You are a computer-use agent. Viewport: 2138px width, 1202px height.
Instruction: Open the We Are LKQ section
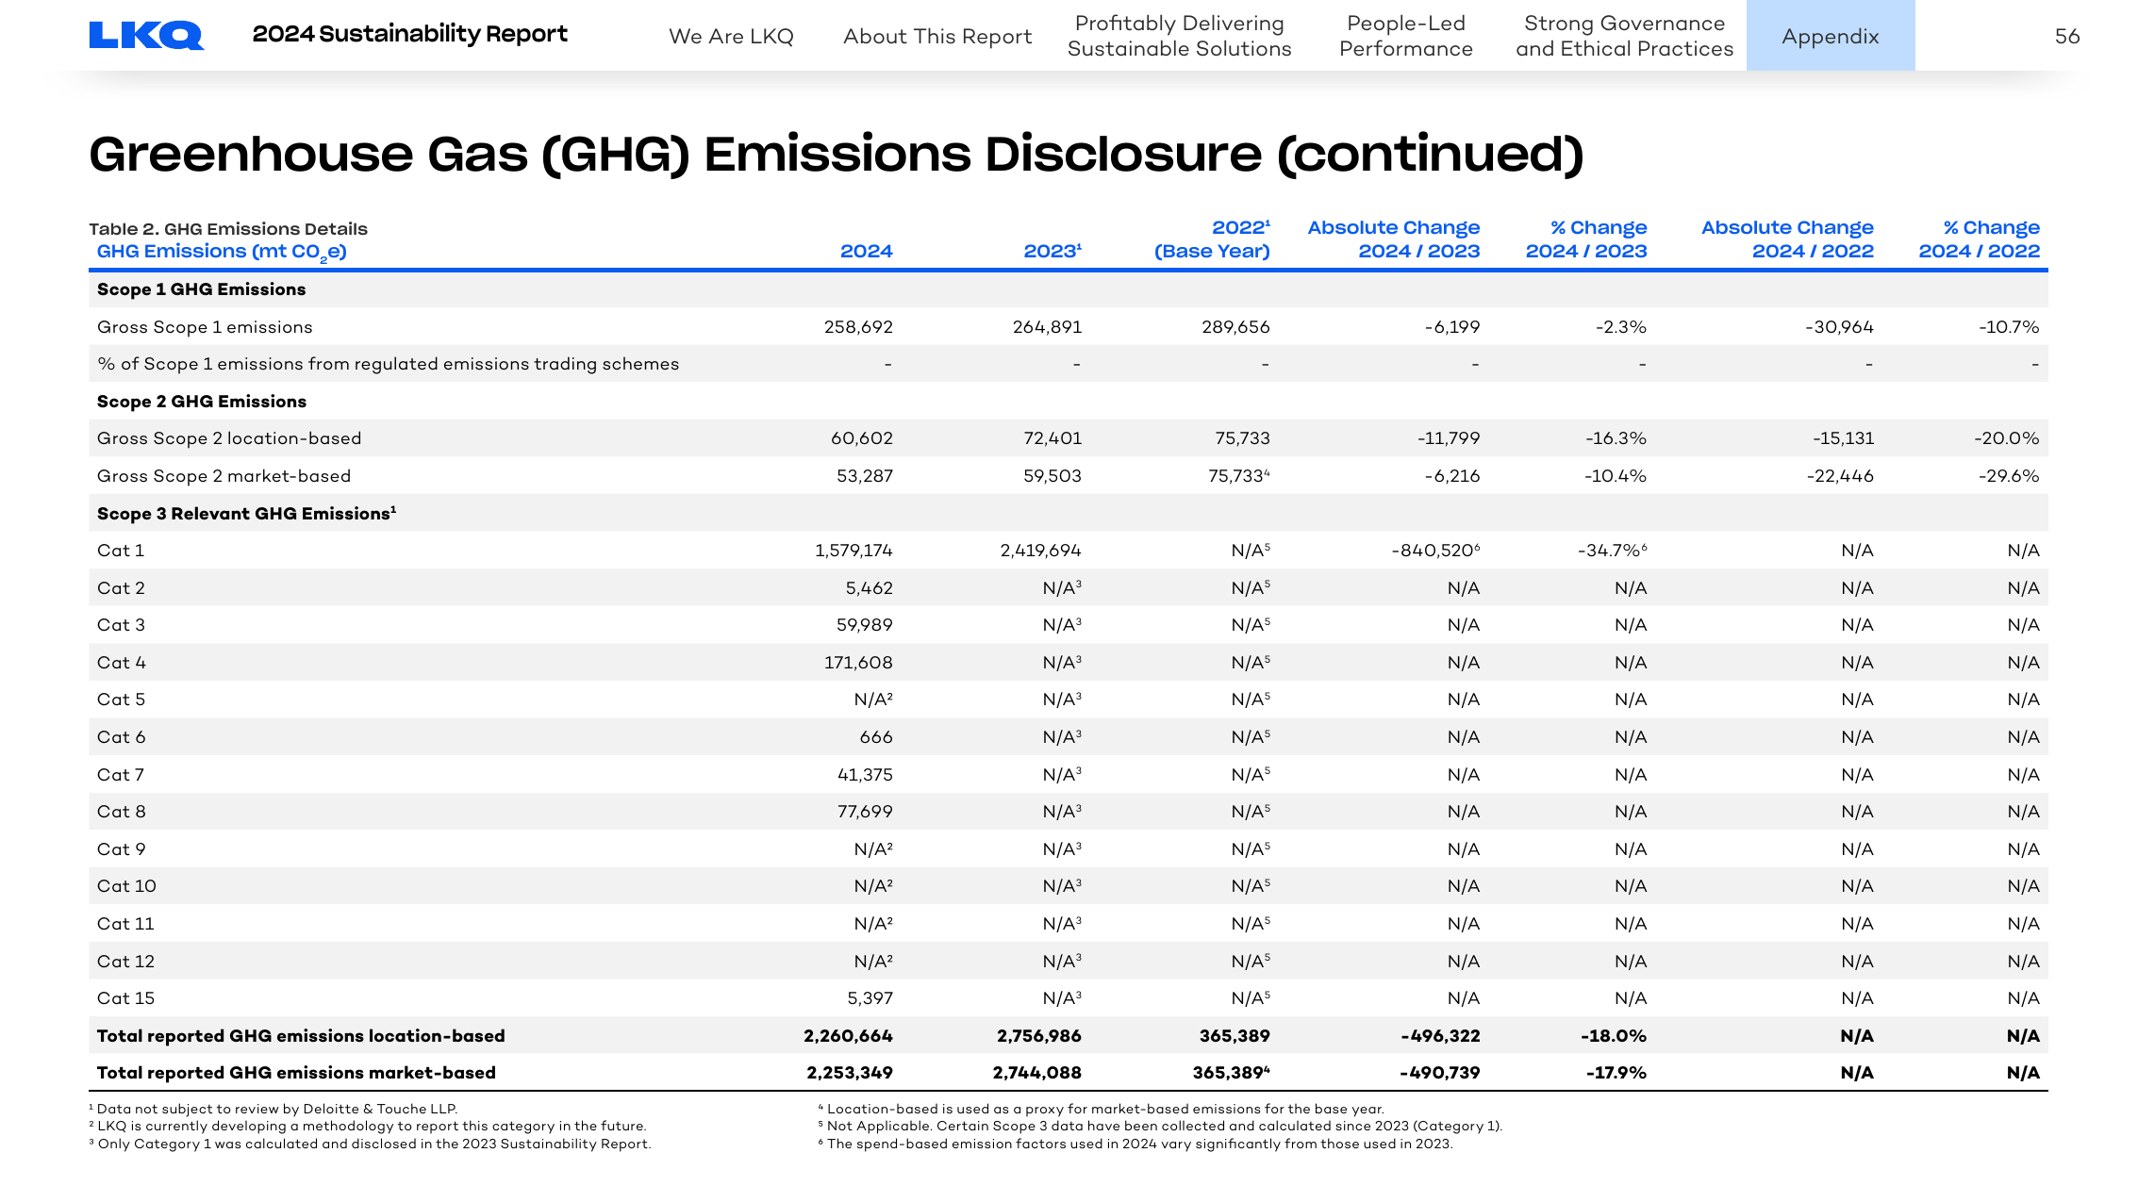click(731, 37)
